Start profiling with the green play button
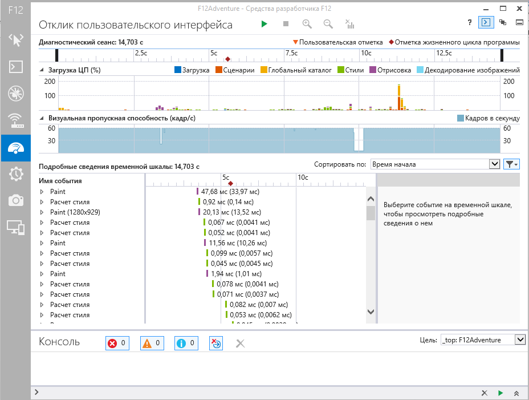This screenshot has width=529, height=400. point(264,24)
